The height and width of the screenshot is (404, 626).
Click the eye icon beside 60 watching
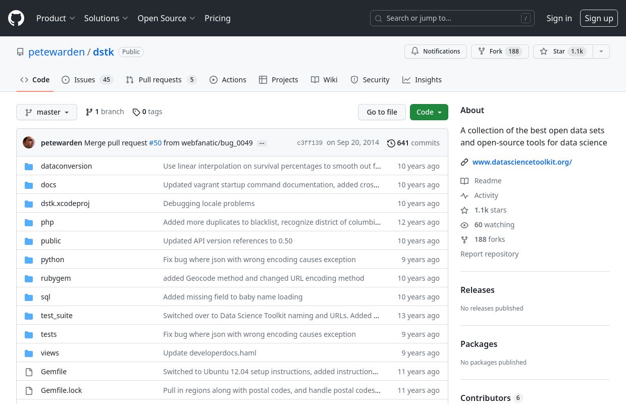pos(464,225)
